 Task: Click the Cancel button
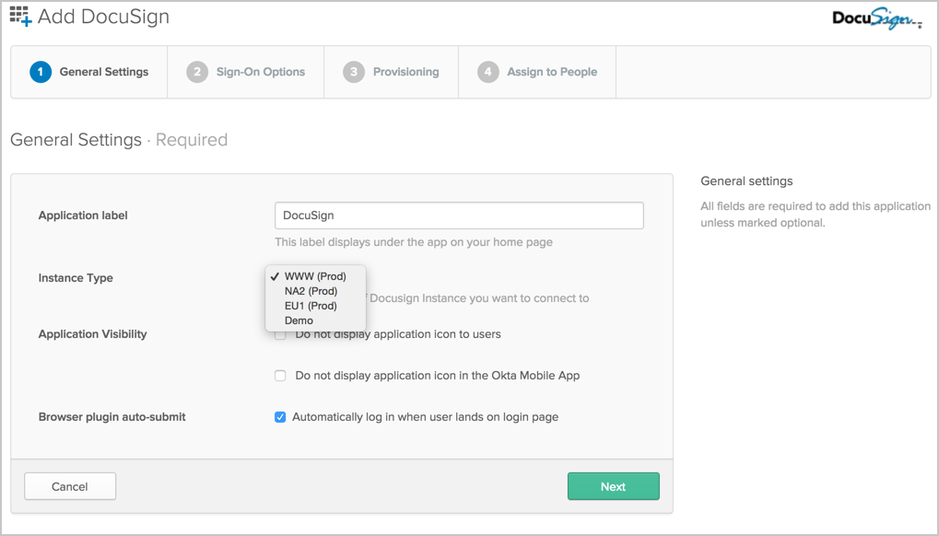(70, 486)
